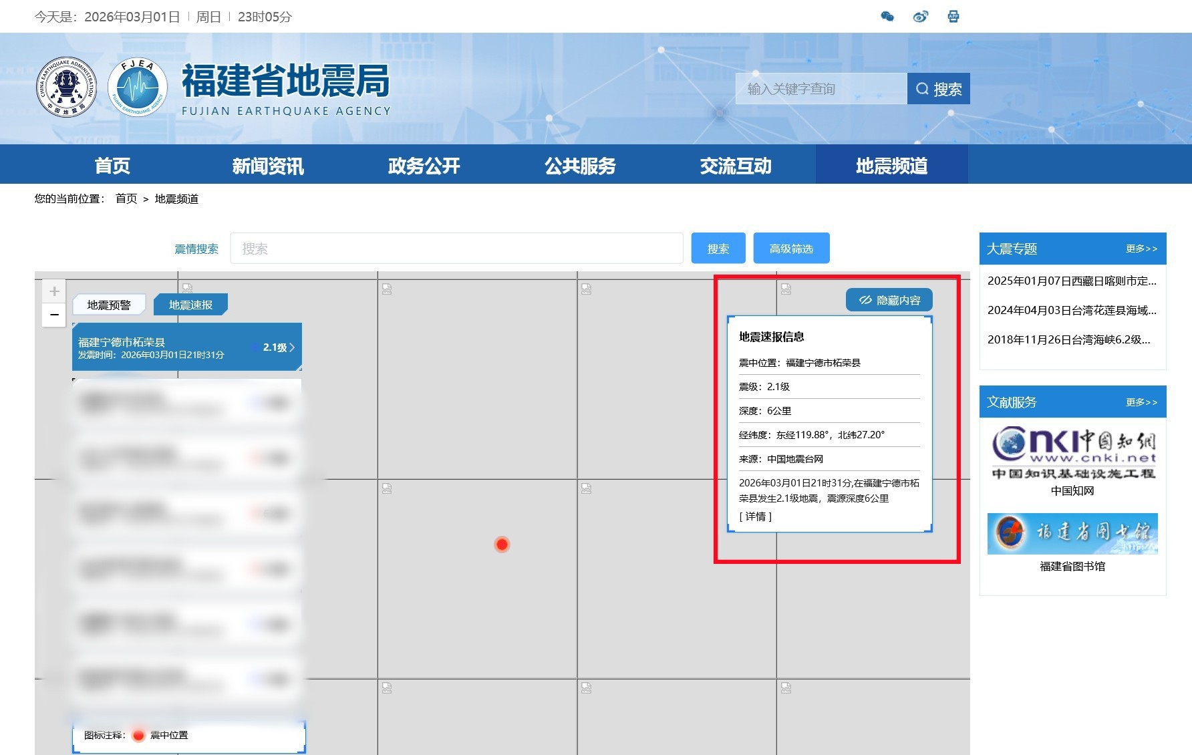This screenshot has height=755, width=1192.
Task: Click the FJEA round logo
Action: 138,88
